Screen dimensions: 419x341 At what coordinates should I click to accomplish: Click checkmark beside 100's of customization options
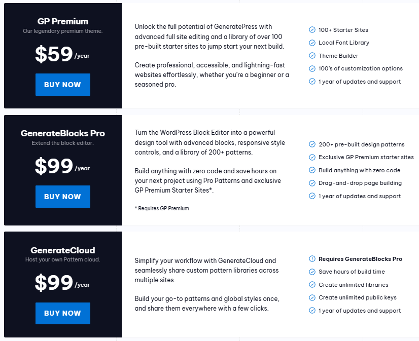[312, 68]
